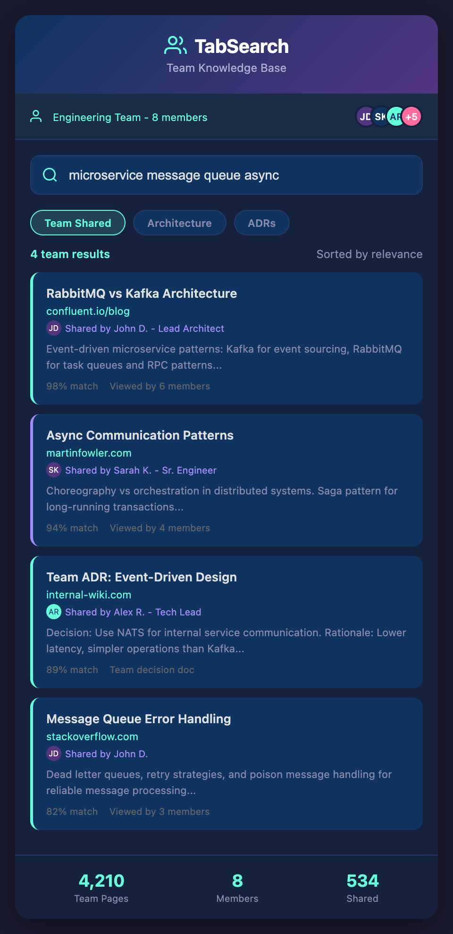This screenshot has height=934, width=453.
Task: Click John D.'s avatar on RabbitMQ result
Action: (x=54, y=328)
